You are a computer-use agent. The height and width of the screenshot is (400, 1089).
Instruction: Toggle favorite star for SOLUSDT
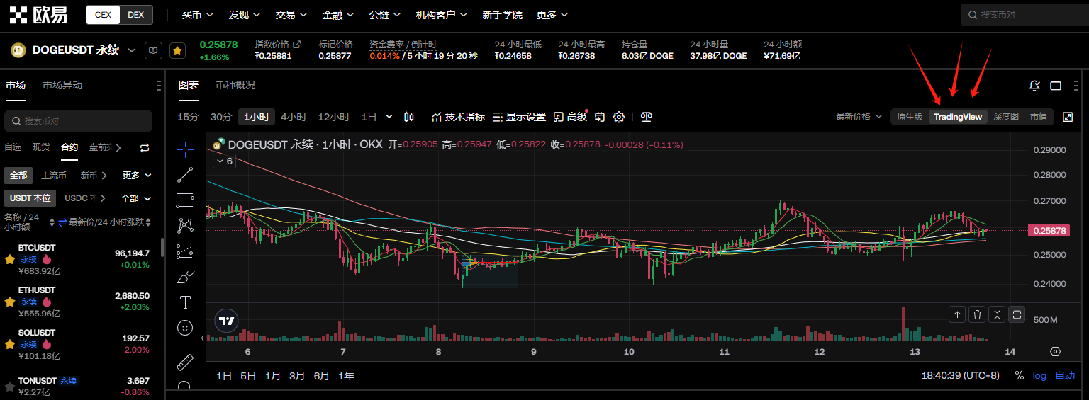point(10,345)
